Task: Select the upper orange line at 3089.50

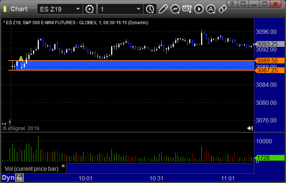Action: pyautogui.click(x=131, y=61)
